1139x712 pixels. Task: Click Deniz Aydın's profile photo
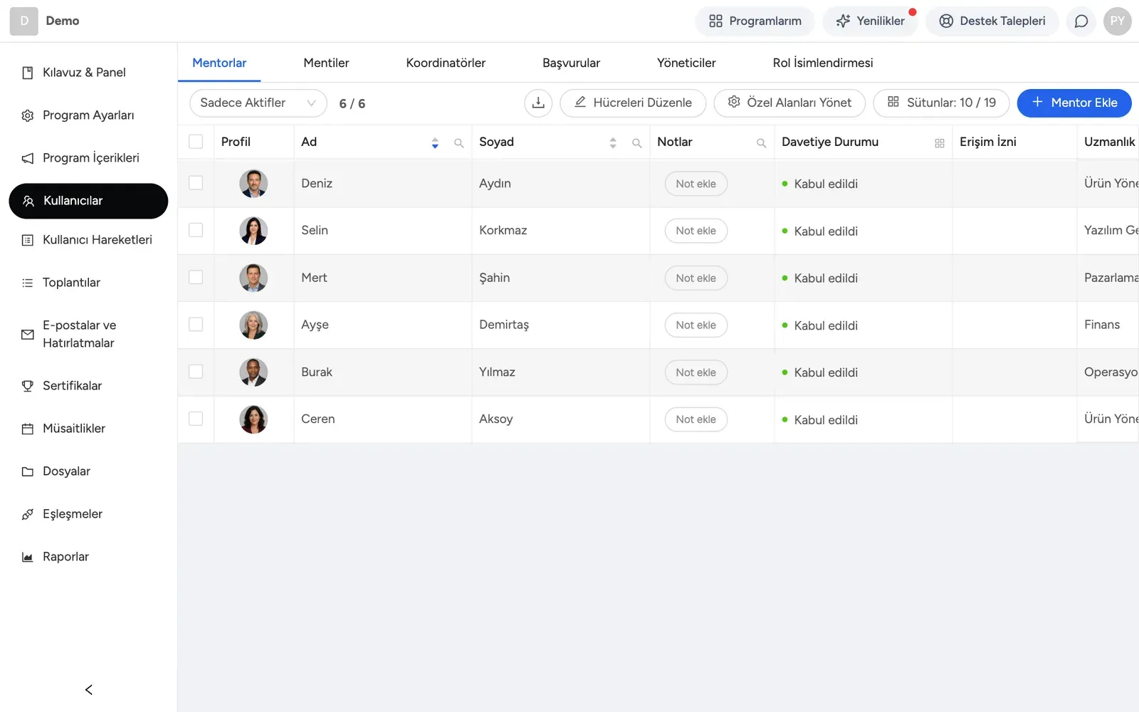click(253, 184)
